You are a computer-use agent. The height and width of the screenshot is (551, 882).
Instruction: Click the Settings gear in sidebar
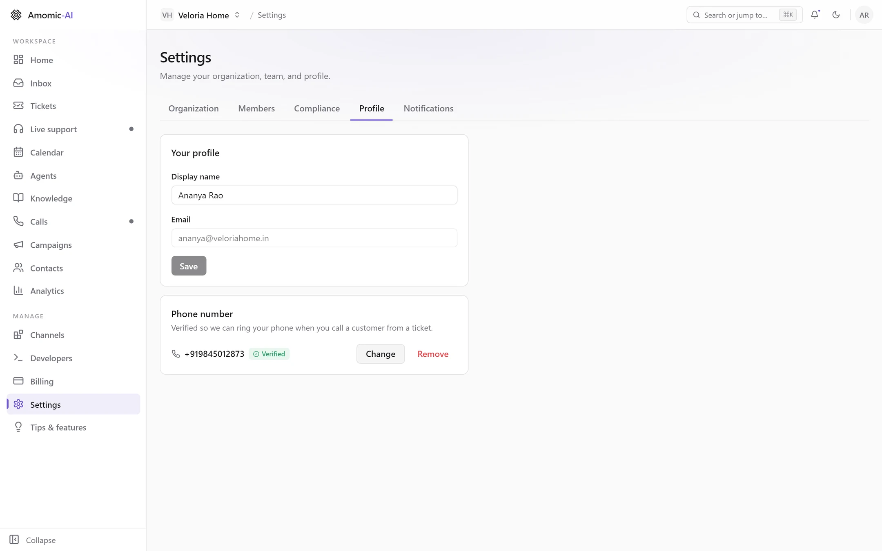18,404
